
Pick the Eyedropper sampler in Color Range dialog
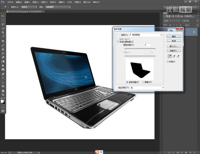click(170, 56)
